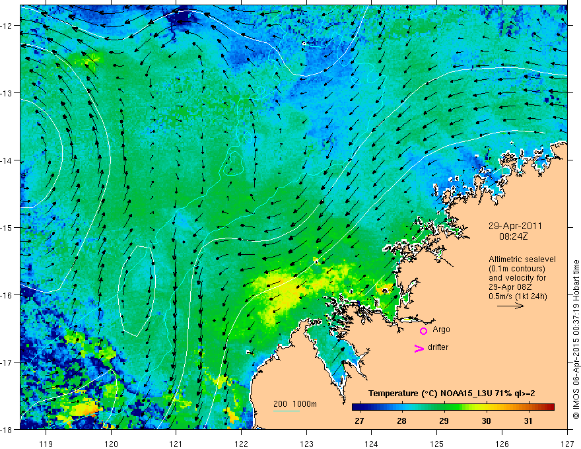This screenshot has height=449, width=581.
Task: Click the magenta drifter legend symbol
Action: tap(419, 349)
